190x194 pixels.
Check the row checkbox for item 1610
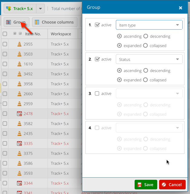[5, 64]
